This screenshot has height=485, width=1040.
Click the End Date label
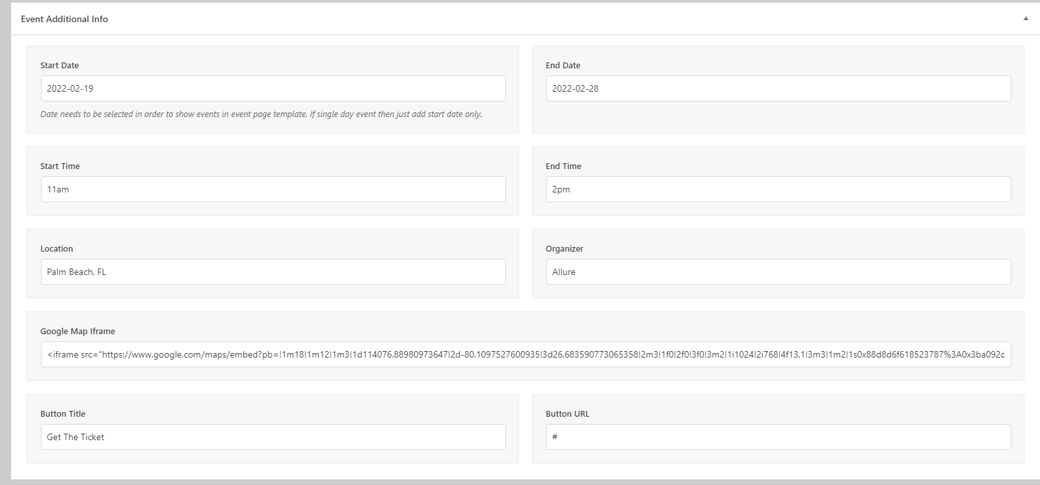tap(563, 66)
